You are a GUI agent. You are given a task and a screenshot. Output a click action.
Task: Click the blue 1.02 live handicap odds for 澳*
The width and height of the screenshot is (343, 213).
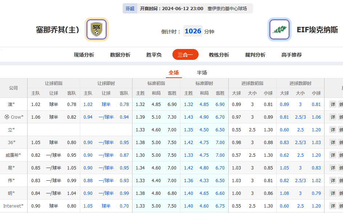pos(87,105)
